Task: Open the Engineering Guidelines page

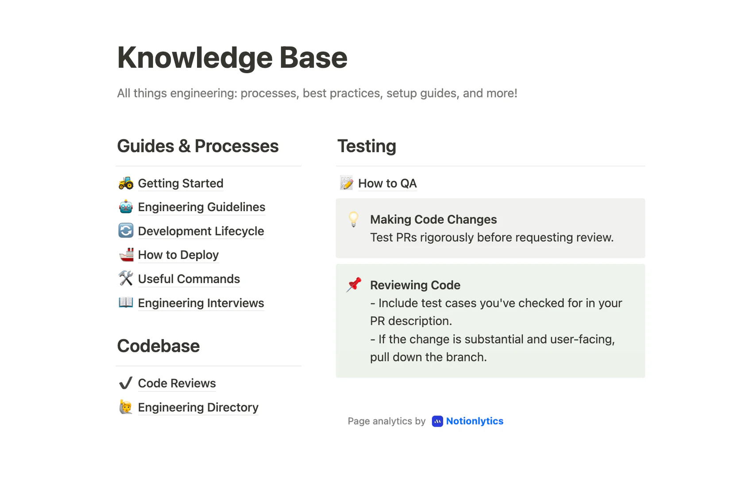Action: pos(201,207)
